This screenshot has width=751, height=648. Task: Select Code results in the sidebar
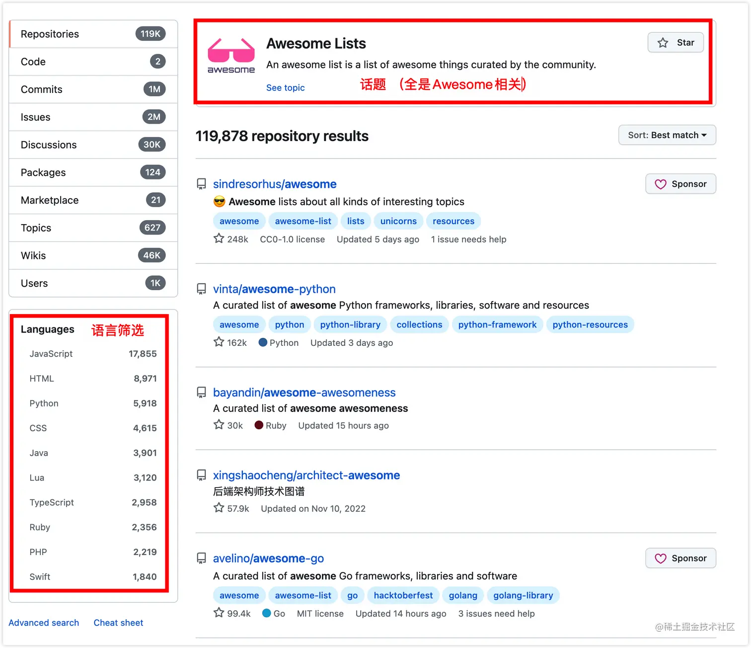[93, 62]
